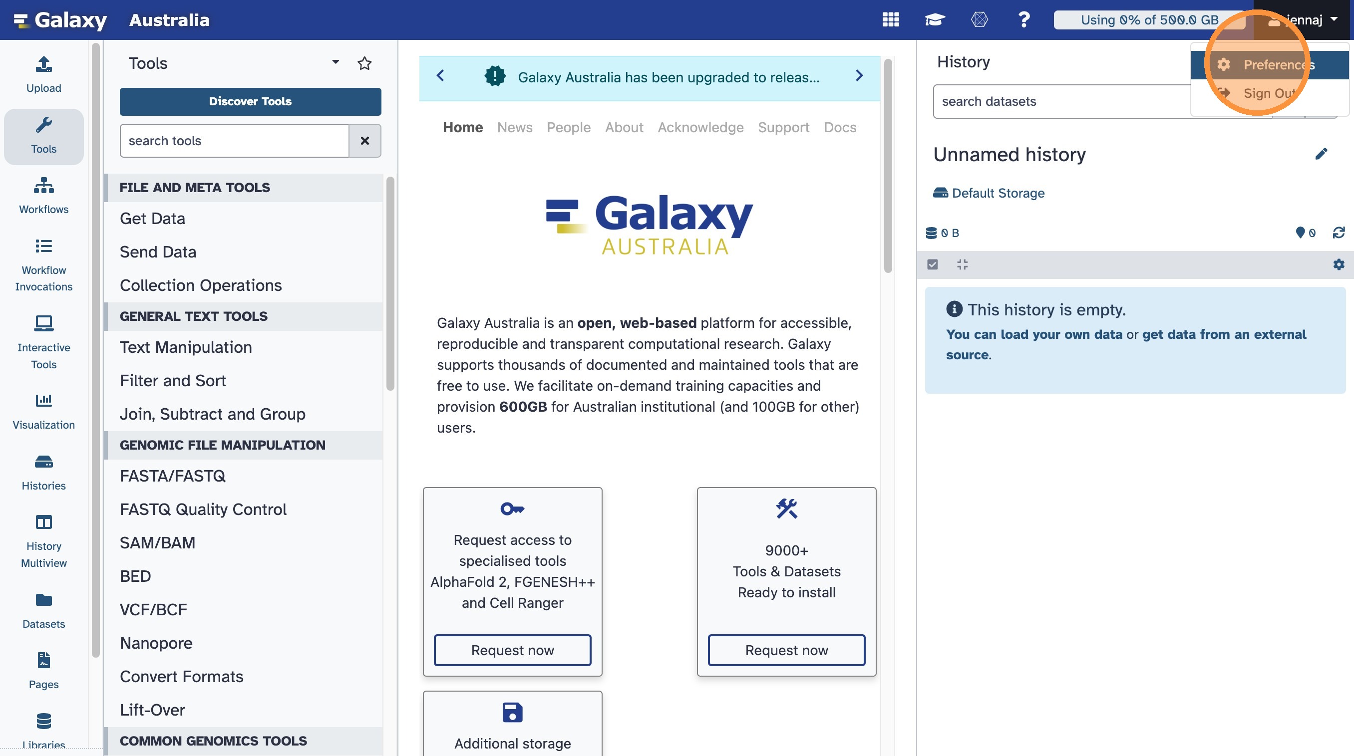This screenshot has height=756, width=1354.
Task: Switch to the News tab
Action: pyautogui.click(x=514, y=127)
